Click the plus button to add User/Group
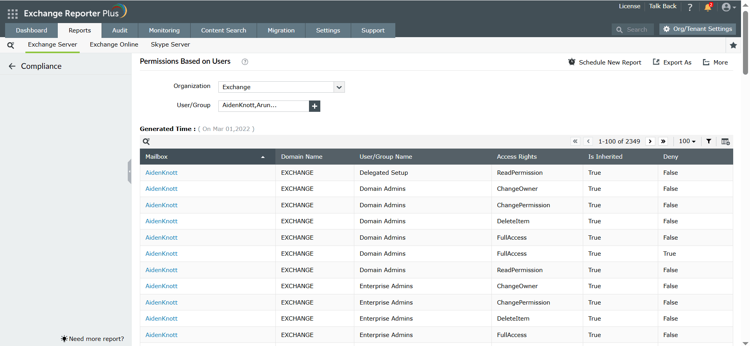Image resolution: width=750 pixels, height=346 pixels. (314, 106)
